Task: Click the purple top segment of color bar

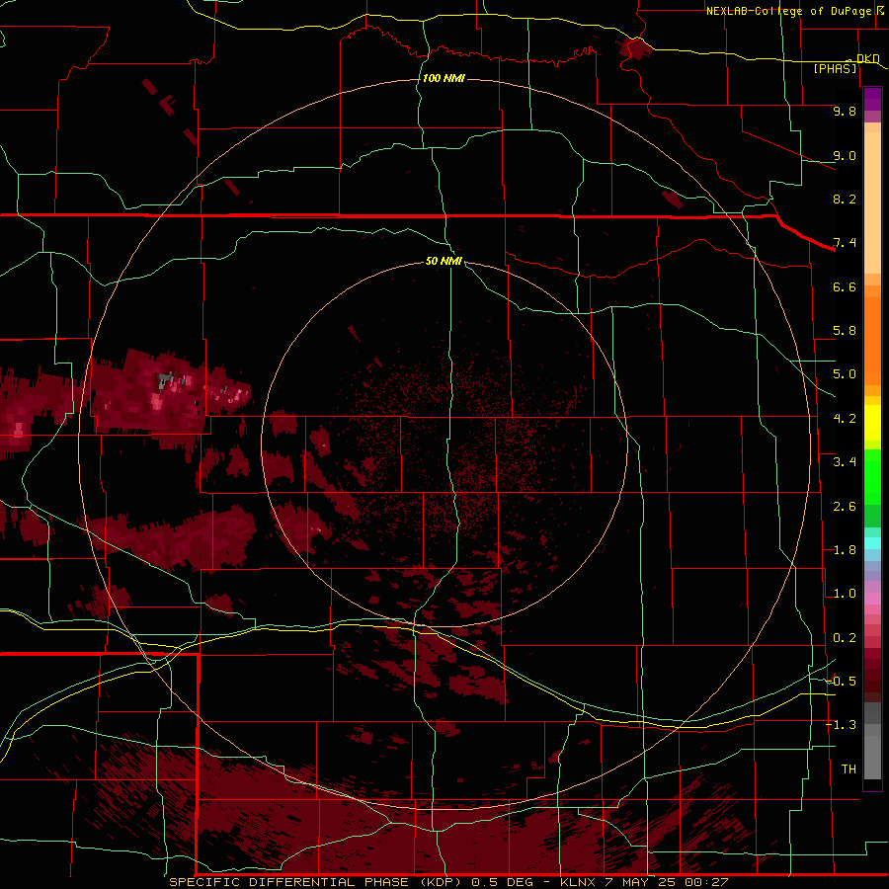Action: pos(872,99)
